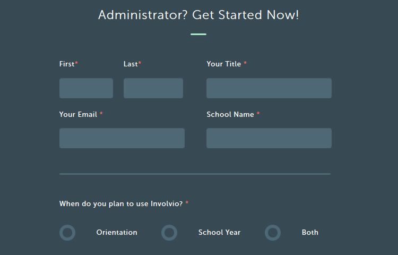Click the green accent bar under the heading

click(x=198, y=35)
